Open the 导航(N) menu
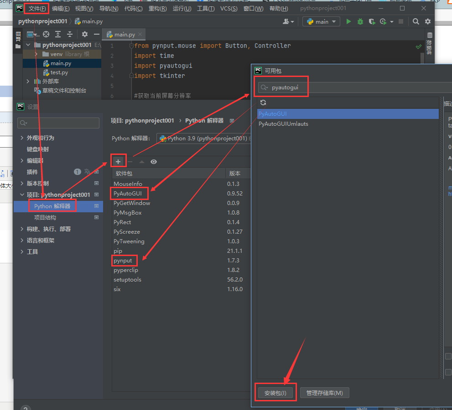Viewport: 452px width, 410px height. [109, 8]
